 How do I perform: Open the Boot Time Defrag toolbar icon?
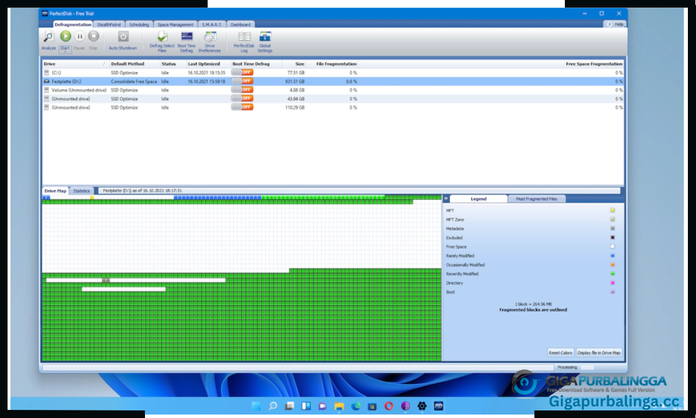(x=187, y=37)
